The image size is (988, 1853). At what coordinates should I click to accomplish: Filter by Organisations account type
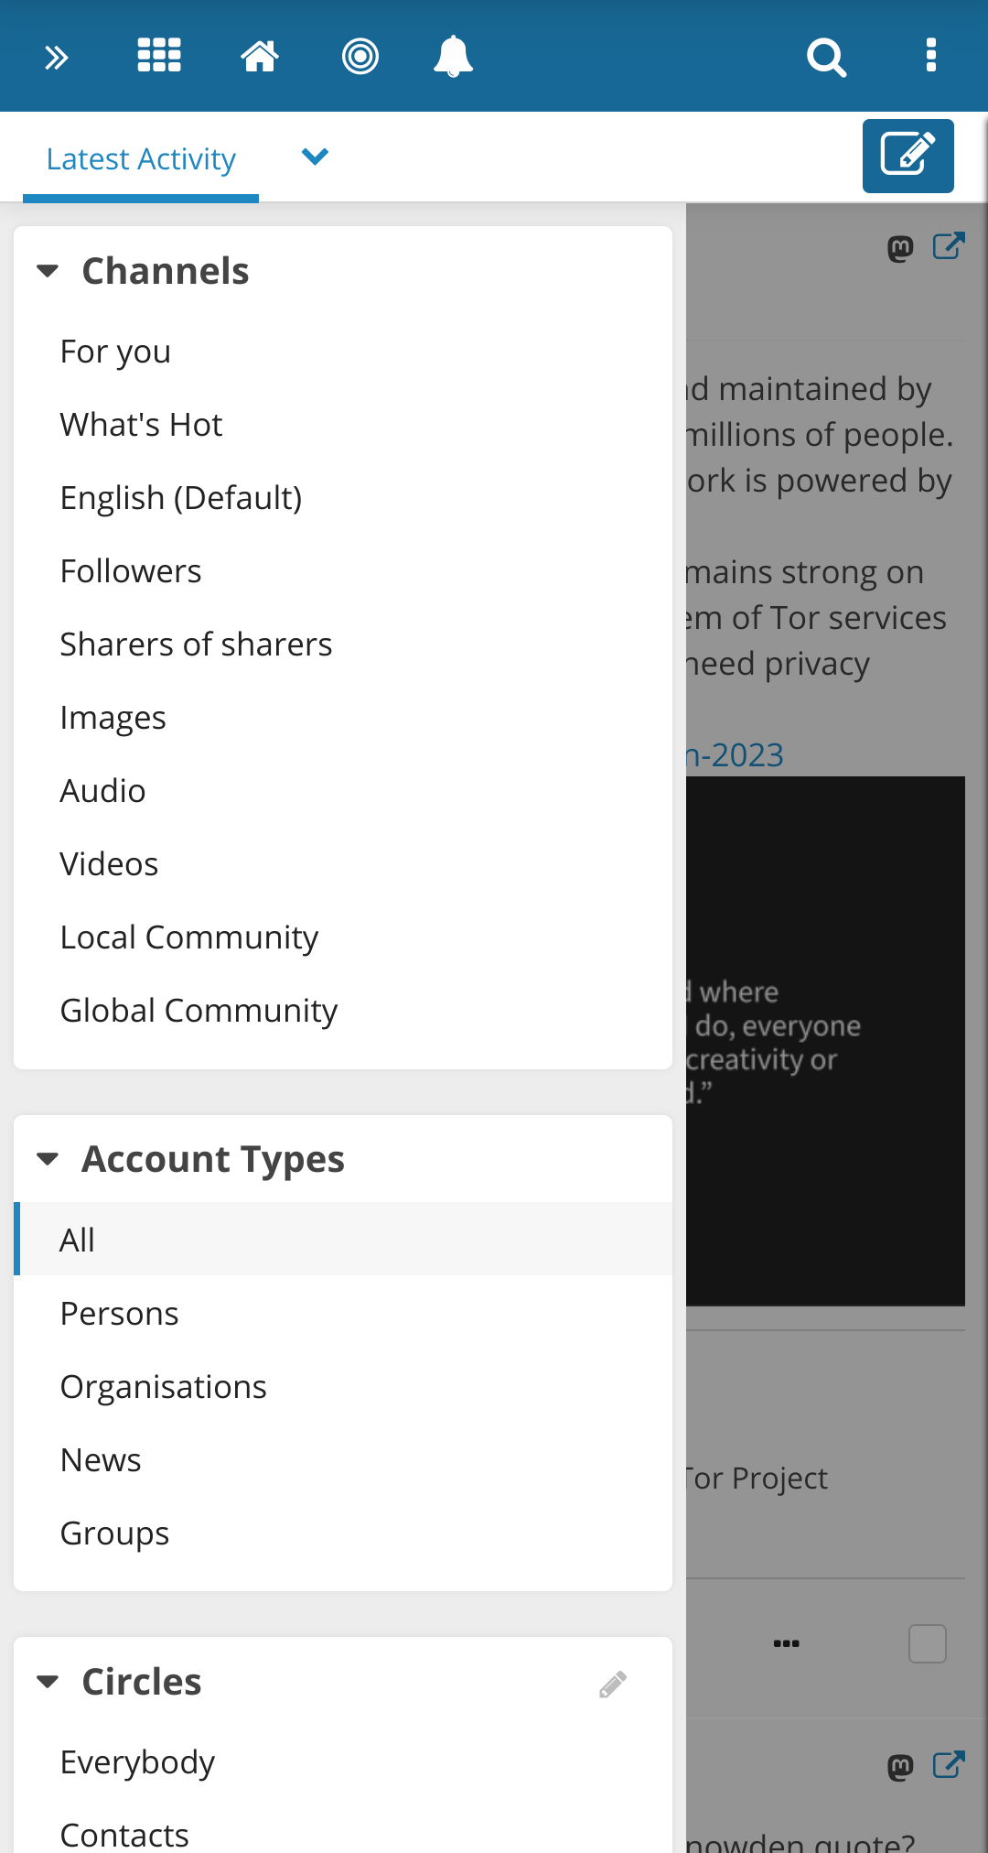(x=163, y=1387)
